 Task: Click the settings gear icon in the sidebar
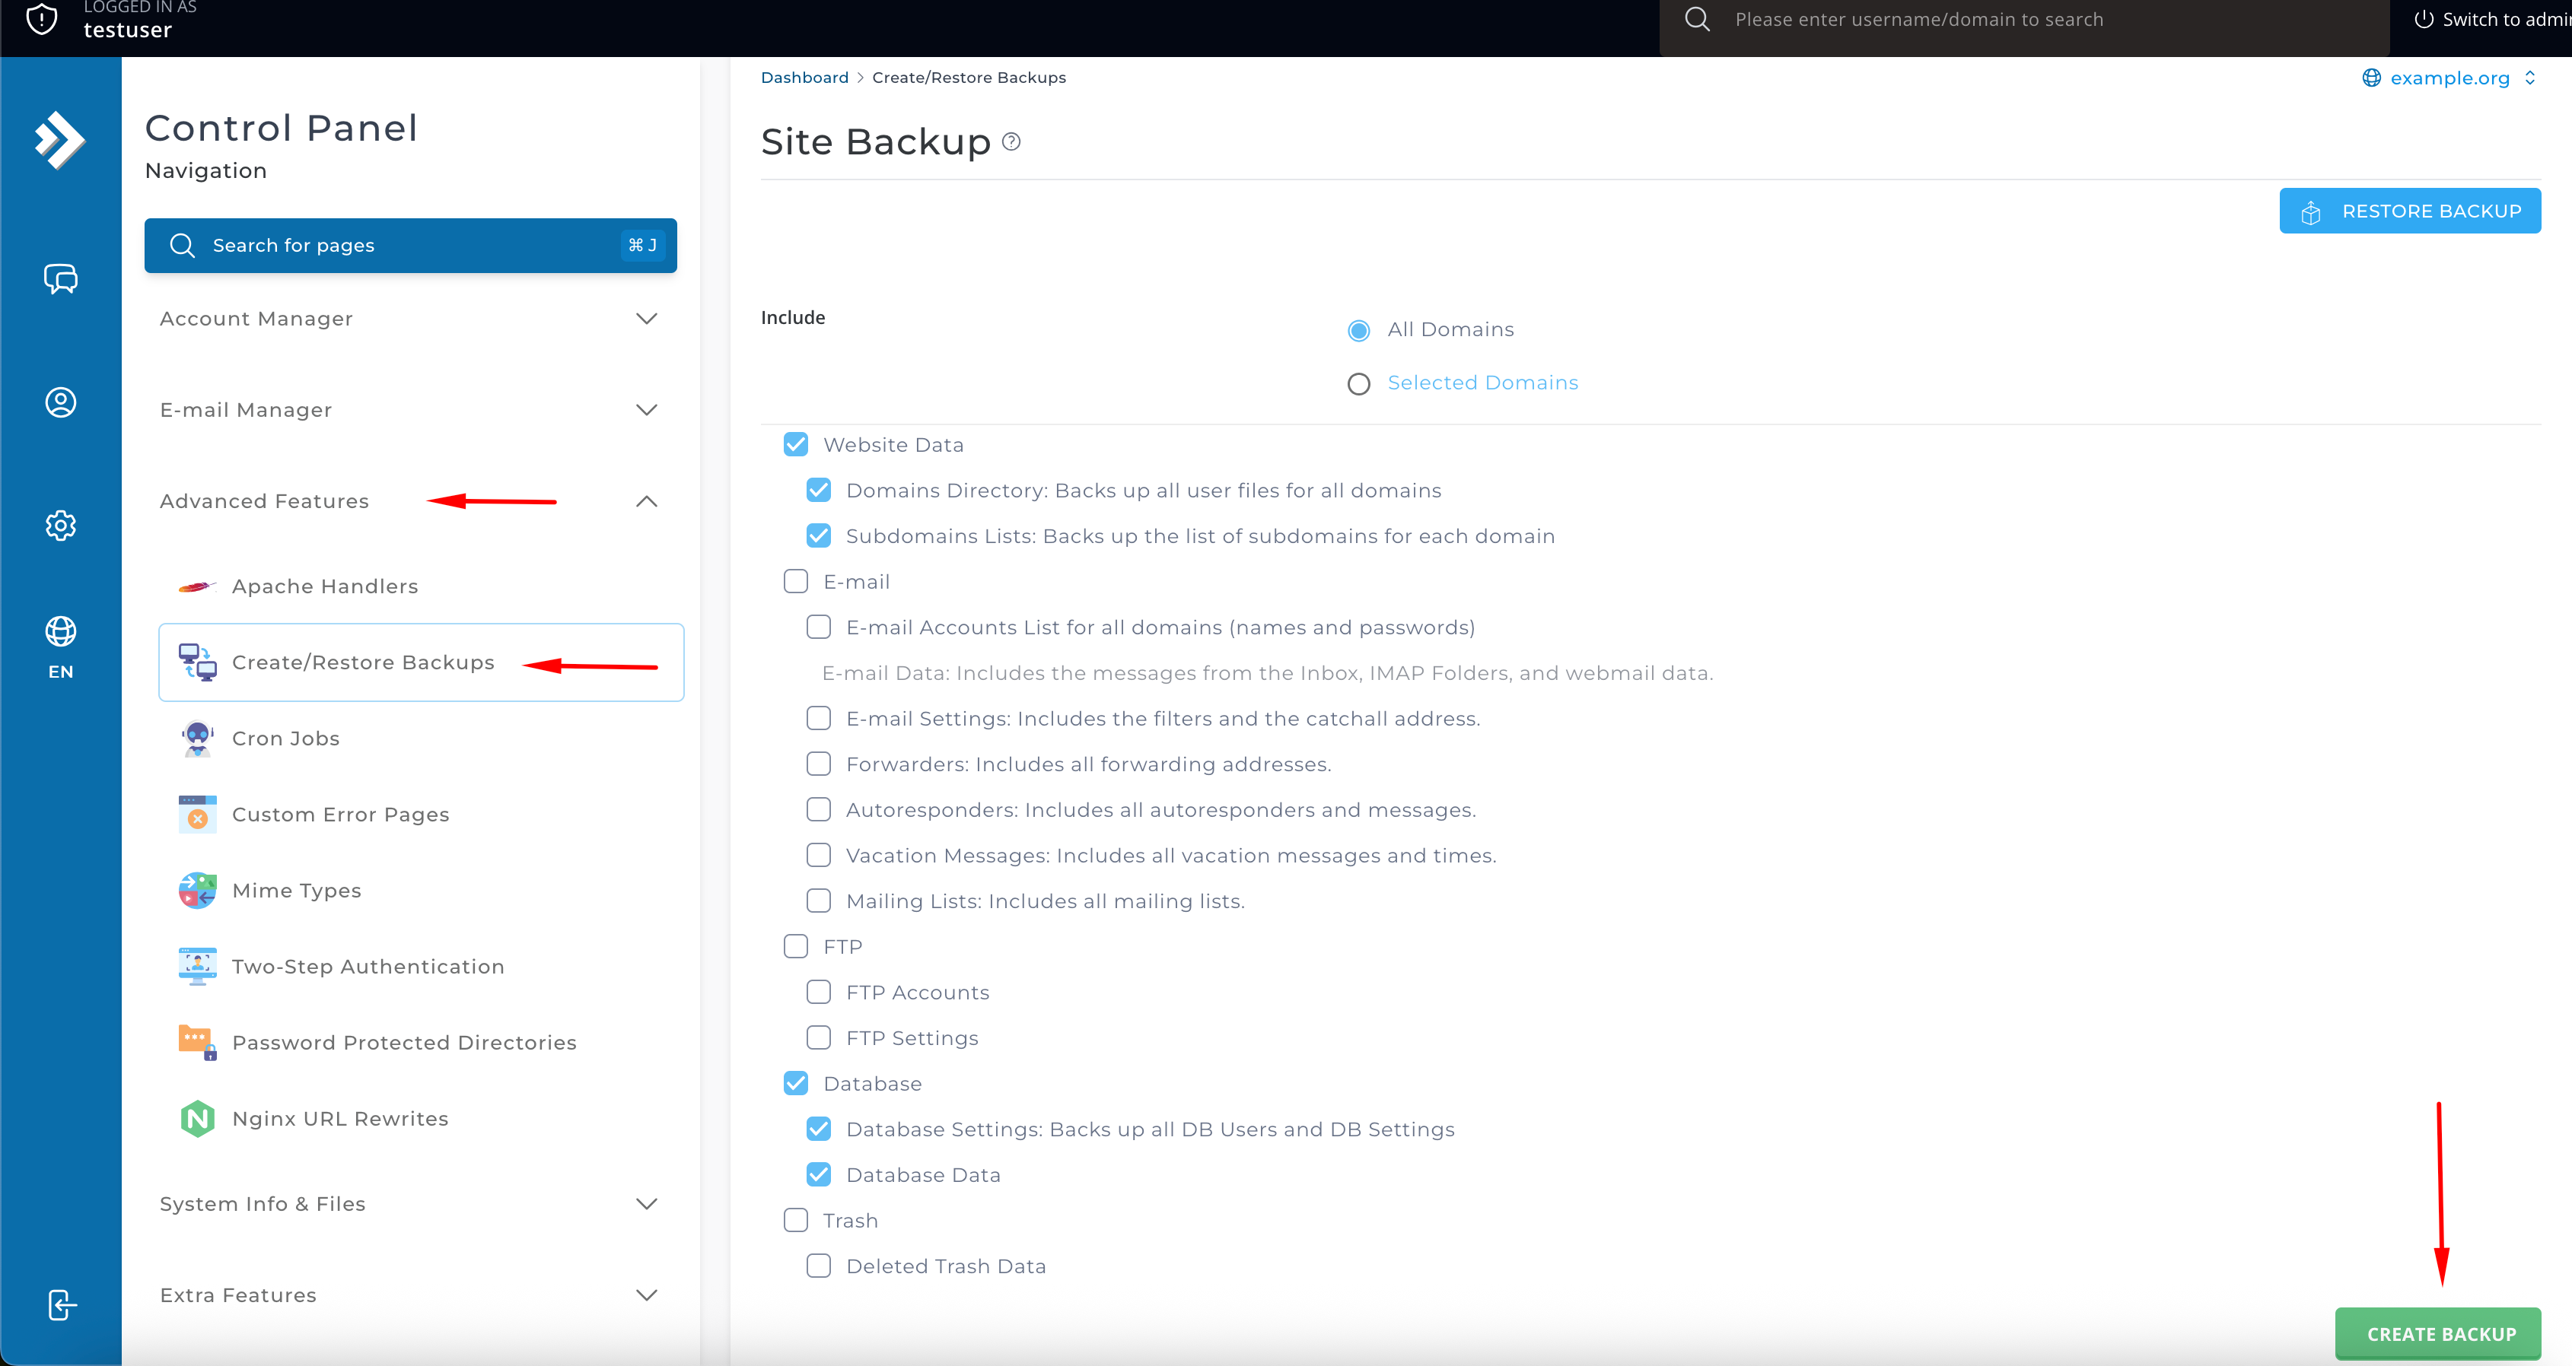coord(60,525)
